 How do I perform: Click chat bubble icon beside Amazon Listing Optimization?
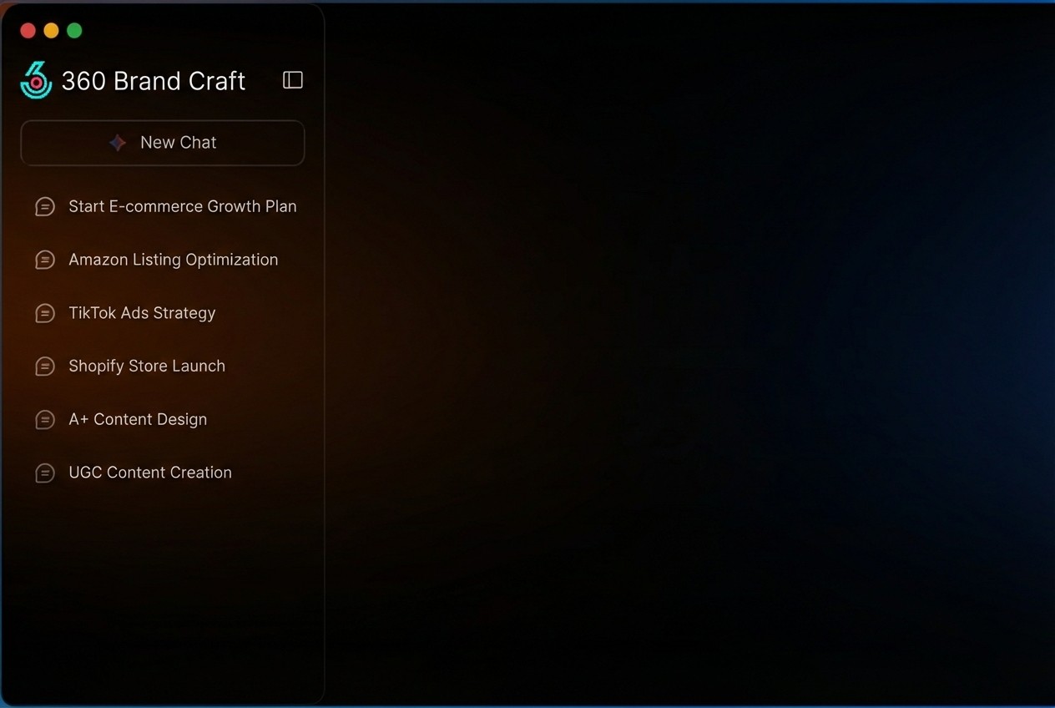tap(45, 260)
